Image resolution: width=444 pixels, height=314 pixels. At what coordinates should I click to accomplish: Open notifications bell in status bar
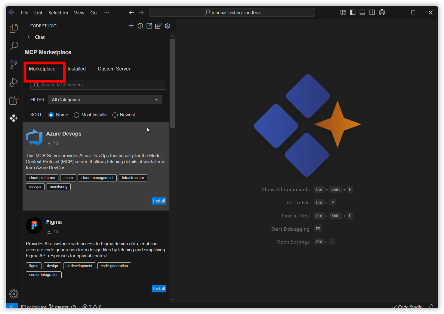click(431, 306)
